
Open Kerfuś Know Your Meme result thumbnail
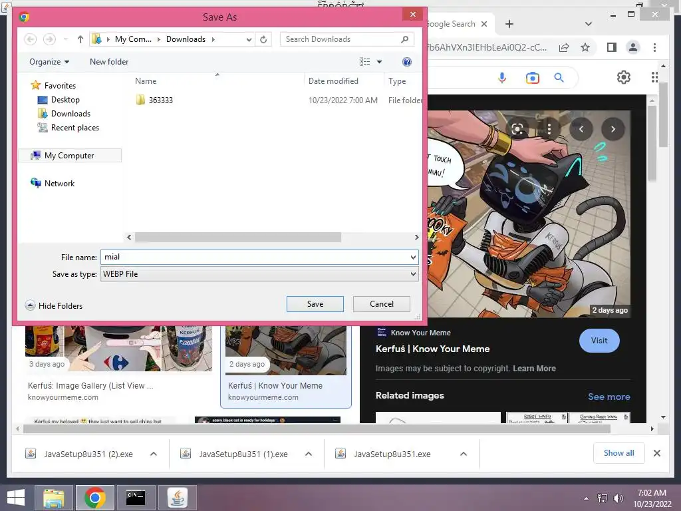[x=286, y=350]
